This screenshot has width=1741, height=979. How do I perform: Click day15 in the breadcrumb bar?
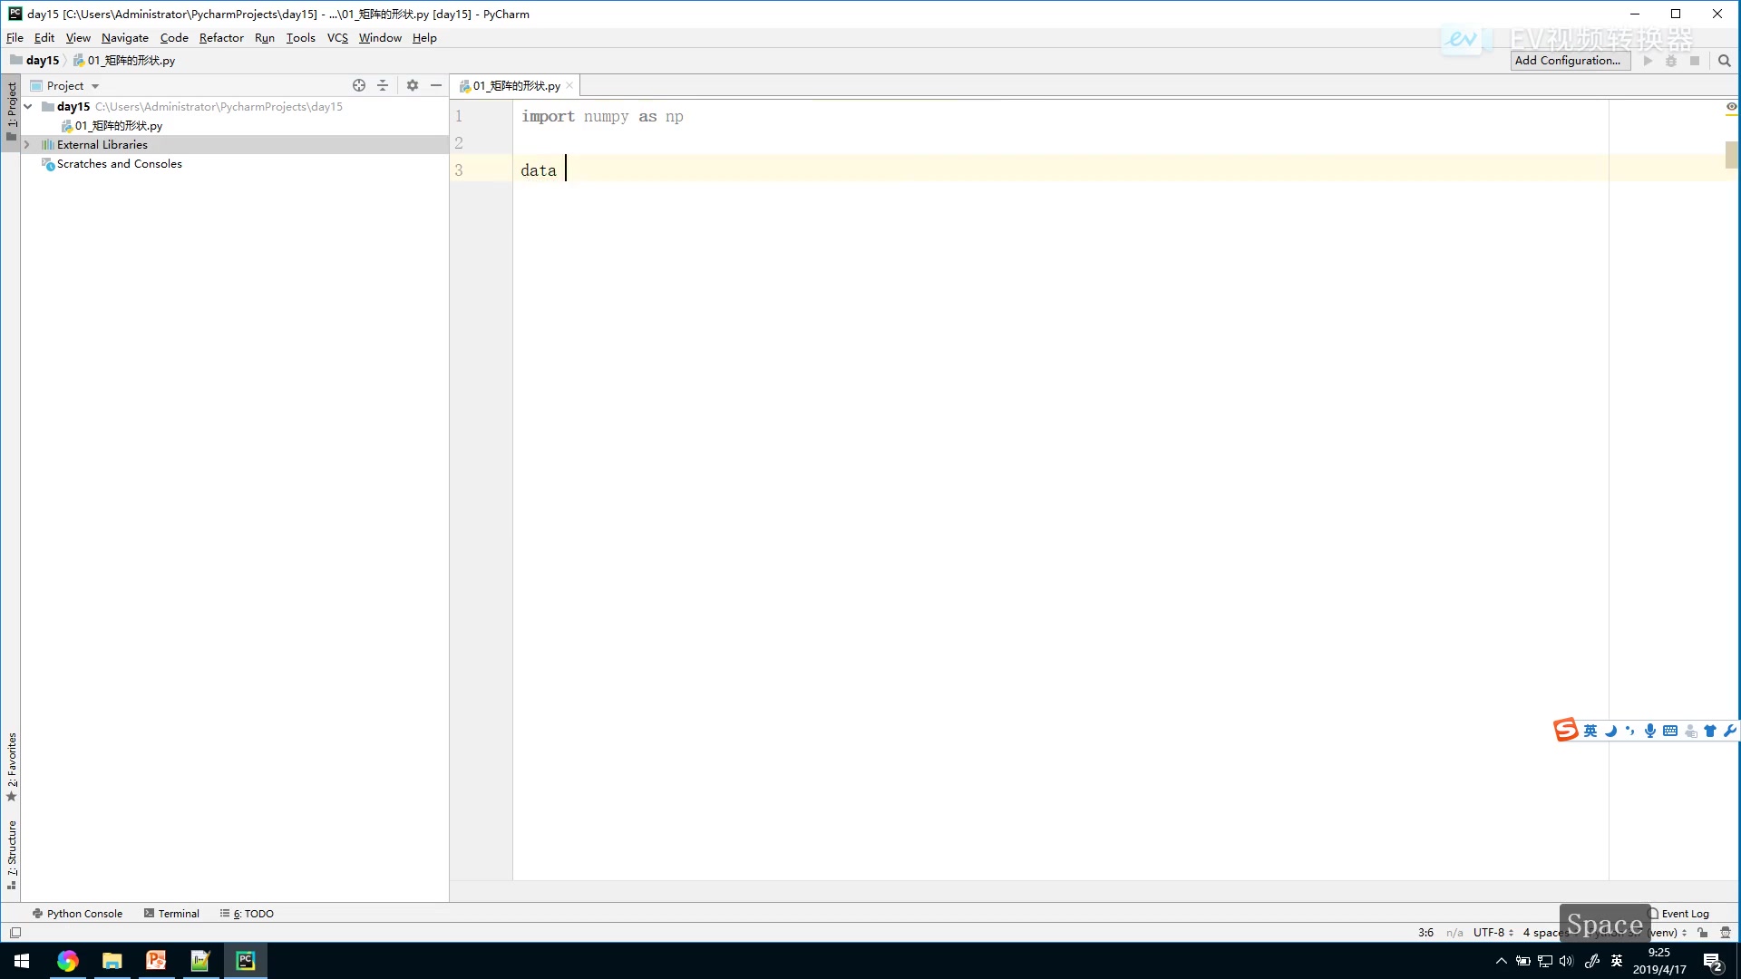click(34, 61)
